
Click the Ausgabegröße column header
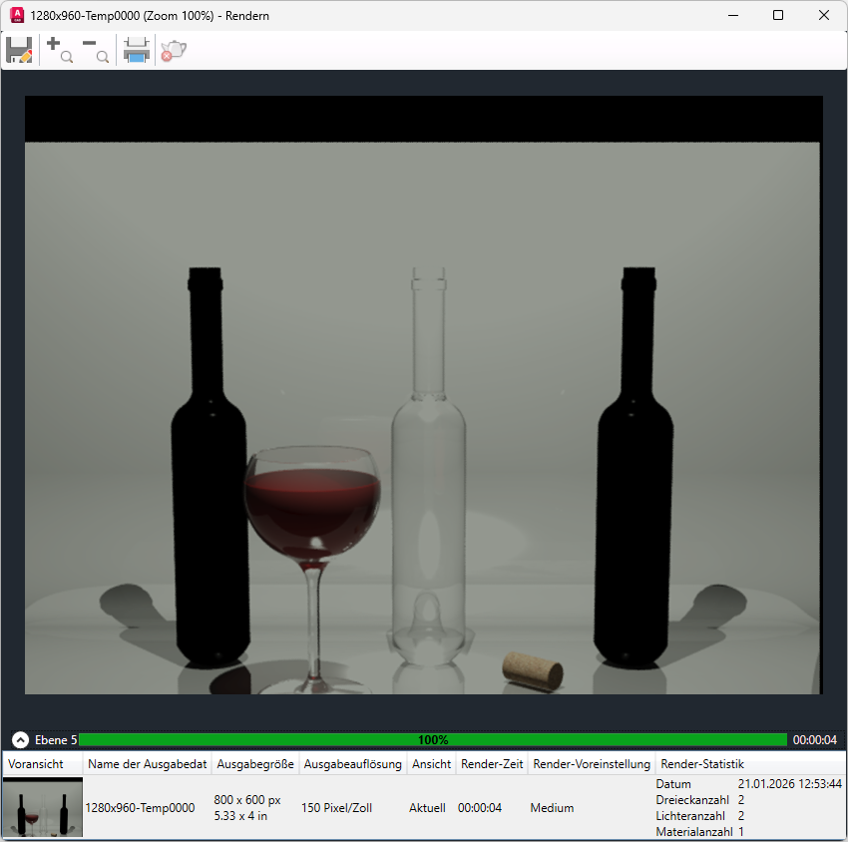255,763
